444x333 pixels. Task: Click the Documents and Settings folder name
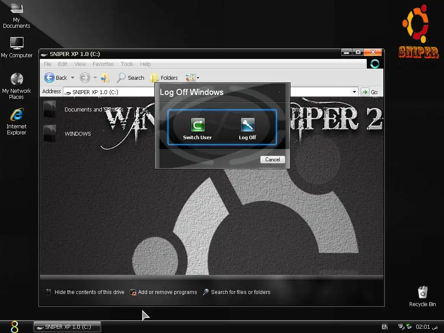[94, 110]
